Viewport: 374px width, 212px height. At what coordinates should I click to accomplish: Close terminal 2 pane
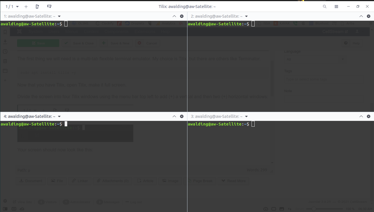point(369,16)
